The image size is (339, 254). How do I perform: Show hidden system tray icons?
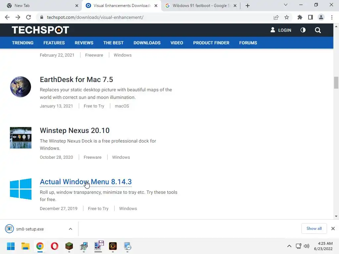(289, 246)
